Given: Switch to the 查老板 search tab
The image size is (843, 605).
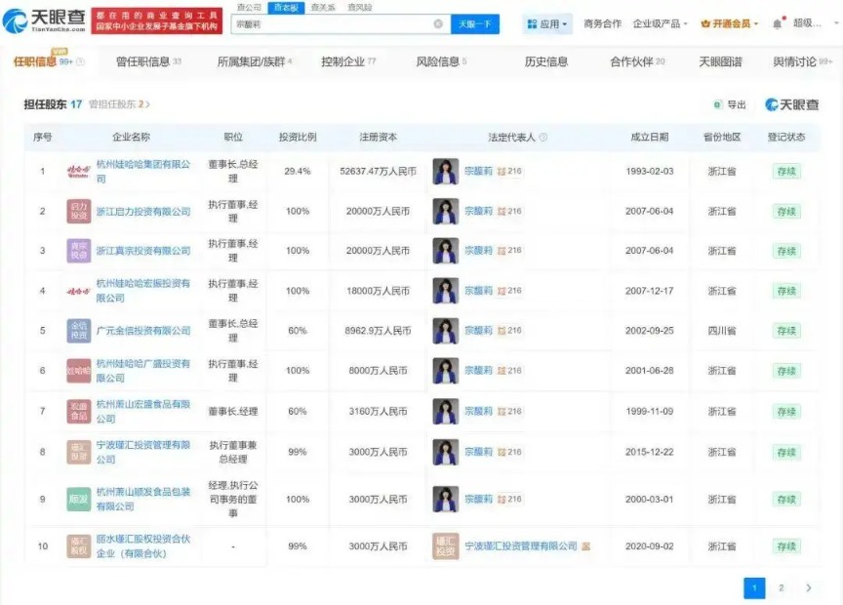Looking at the screenshot, I should tap(286, 6).
